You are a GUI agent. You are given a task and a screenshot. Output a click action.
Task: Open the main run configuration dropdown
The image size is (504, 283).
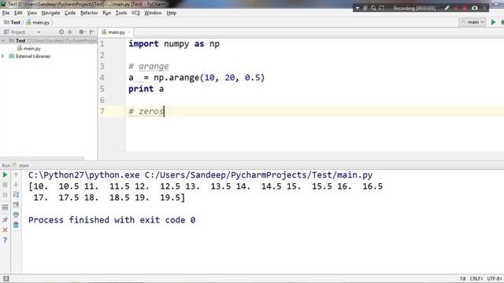pyautogui.click(x=472, y=22)
